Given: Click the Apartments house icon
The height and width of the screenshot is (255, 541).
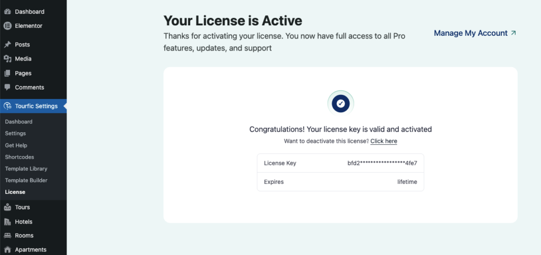Looking at the screenshot, I should pos(7,250).
